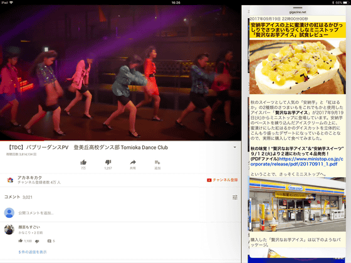
Task: Tap the article date 2017年09月19日 text
Action: click(279, 19)
